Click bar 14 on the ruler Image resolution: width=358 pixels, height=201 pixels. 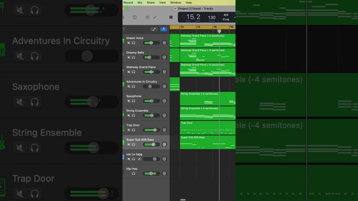pyautogui.click(x=199, y=27)
